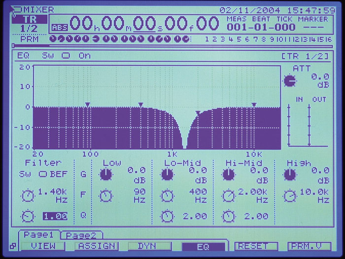Click the RESET function button

click(256, 246)
